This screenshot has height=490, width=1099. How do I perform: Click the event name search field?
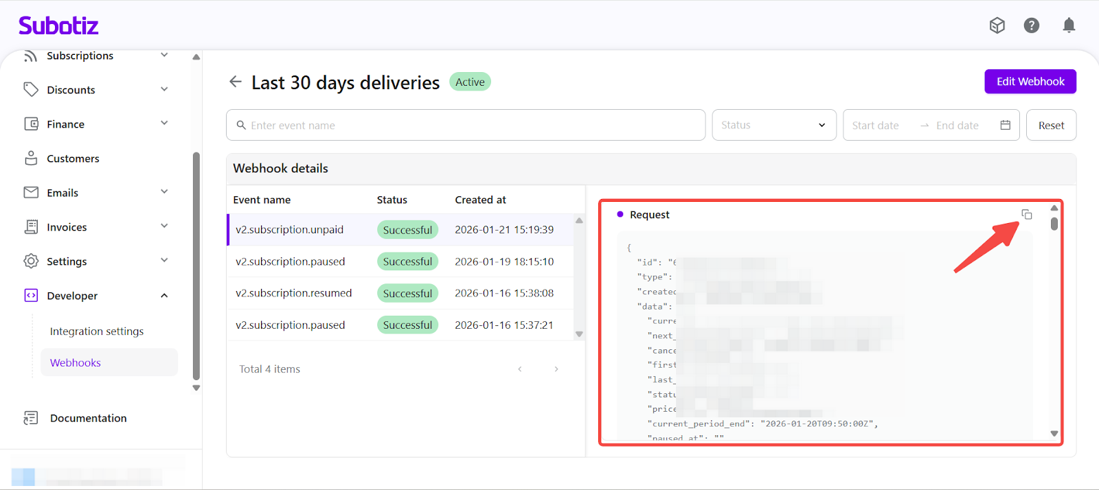[x=467, y=126]
